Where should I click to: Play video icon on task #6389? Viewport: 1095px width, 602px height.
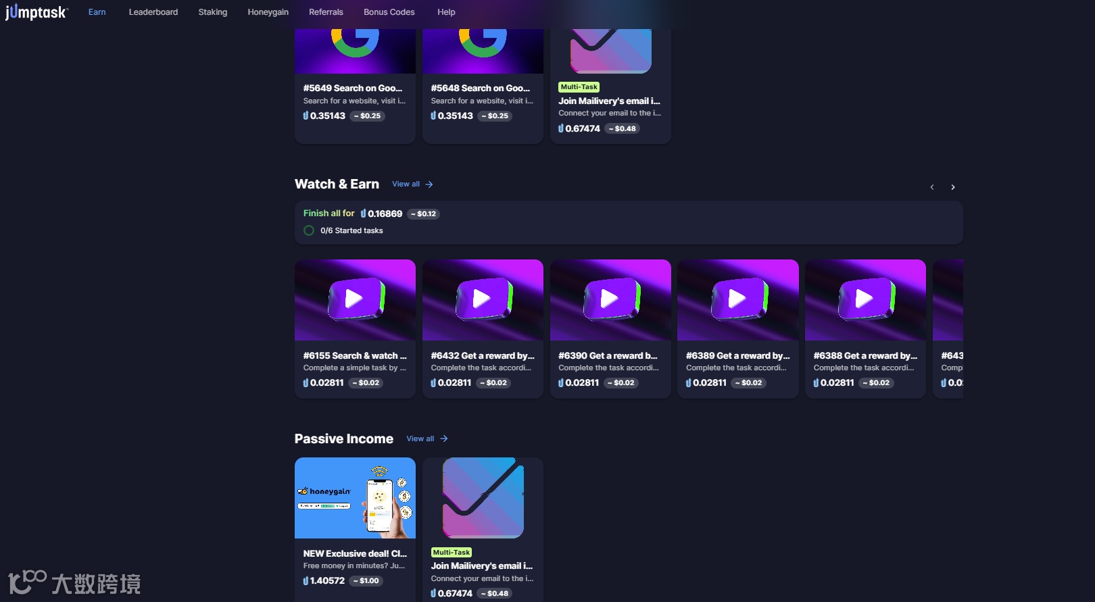738,299
